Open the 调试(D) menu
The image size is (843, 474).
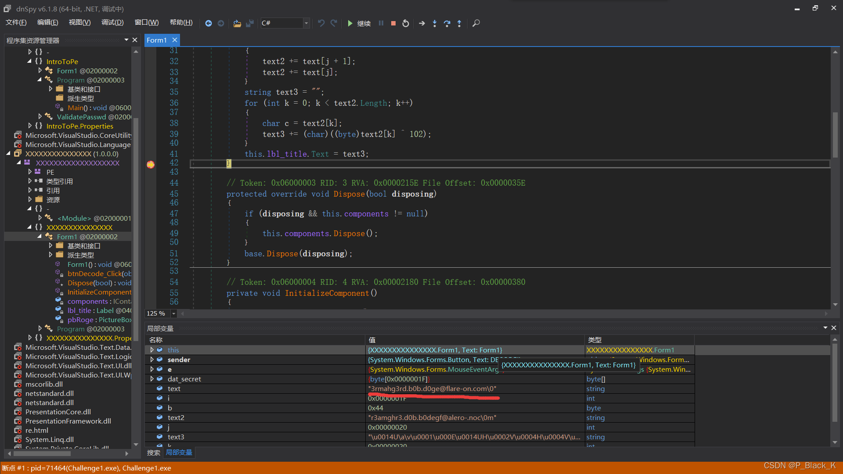point(112,22)
